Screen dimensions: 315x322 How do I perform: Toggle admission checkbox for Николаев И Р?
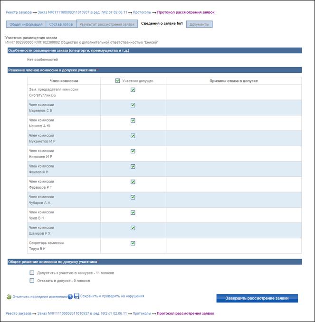133,151
